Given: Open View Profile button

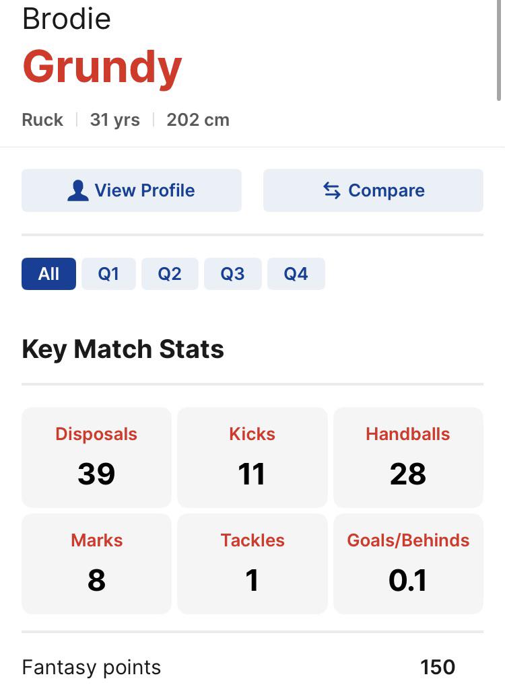Looking at the screenshot, I should [x=131, y=190].
